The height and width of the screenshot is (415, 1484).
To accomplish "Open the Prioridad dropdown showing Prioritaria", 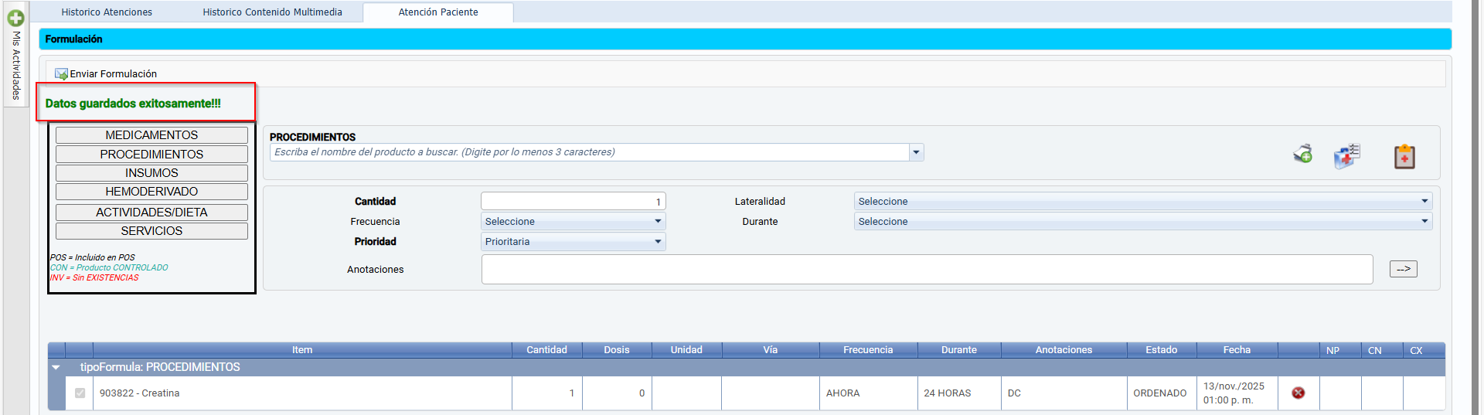I will coord(573,242).
